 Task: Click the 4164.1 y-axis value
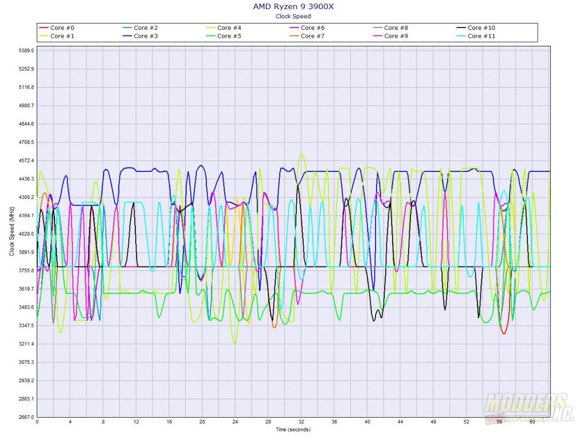pyautogui.click(x=26, y=215)
